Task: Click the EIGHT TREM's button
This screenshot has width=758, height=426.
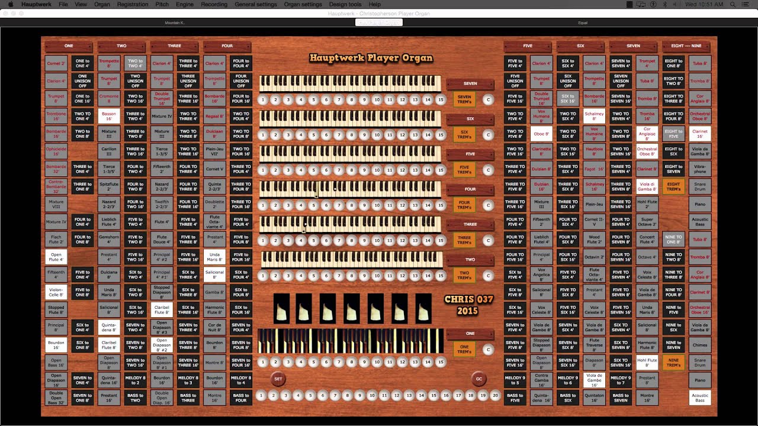Action: click(x=673, y=186)
